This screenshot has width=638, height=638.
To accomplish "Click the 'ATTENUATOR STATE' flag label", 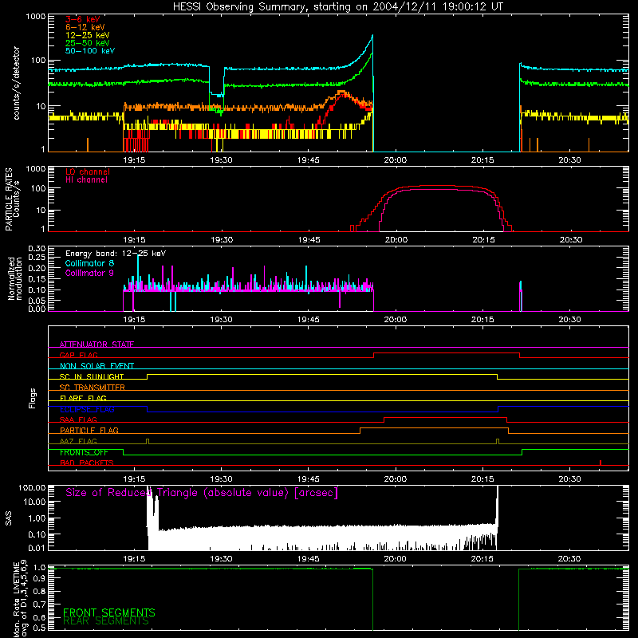I will tap(96, 345).
